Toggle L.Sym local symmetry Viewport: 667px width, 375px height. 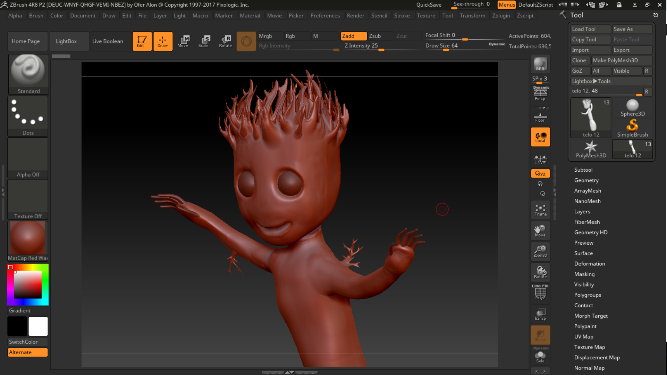pyautogui.click(x=540, y=159)
